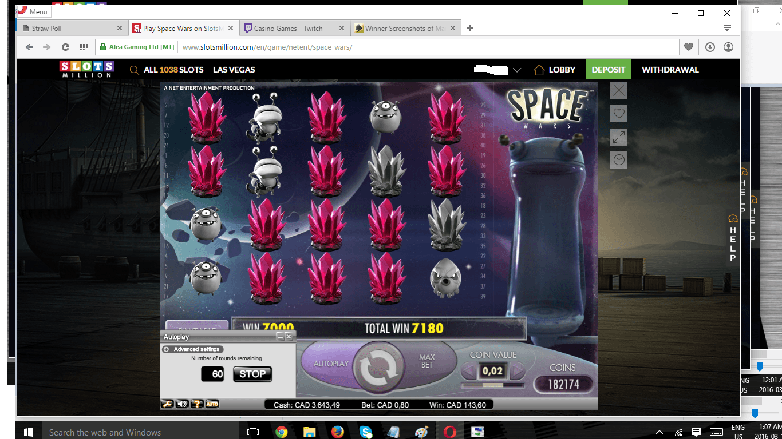Image resolution: width=782 pixels, height=439 pixels.
Task: Open game help question mark icon
Action: coord(197,404)
